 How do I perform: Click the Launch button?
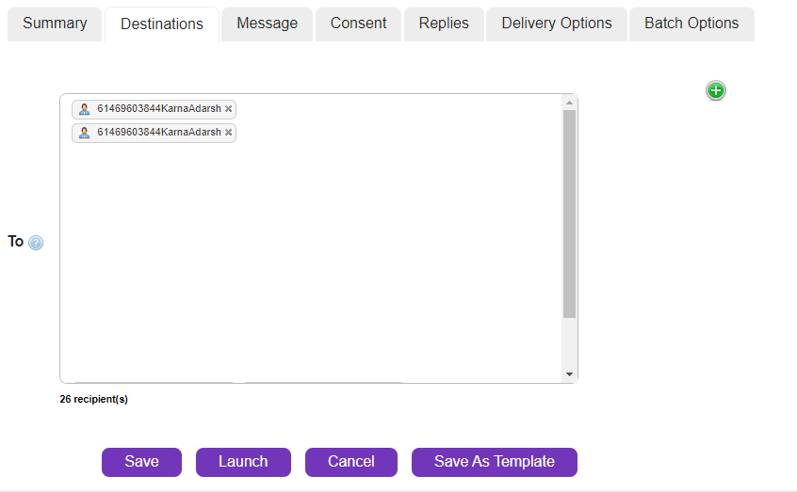pos(243,462)
